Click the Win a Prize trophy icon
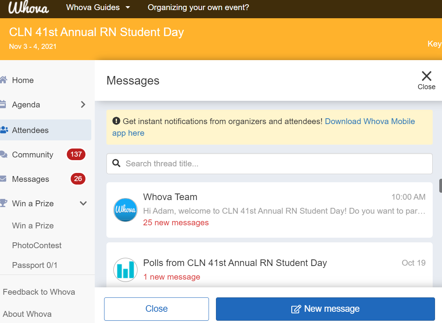442x323 pixels. pyautogui.click(x=3, y=203)
